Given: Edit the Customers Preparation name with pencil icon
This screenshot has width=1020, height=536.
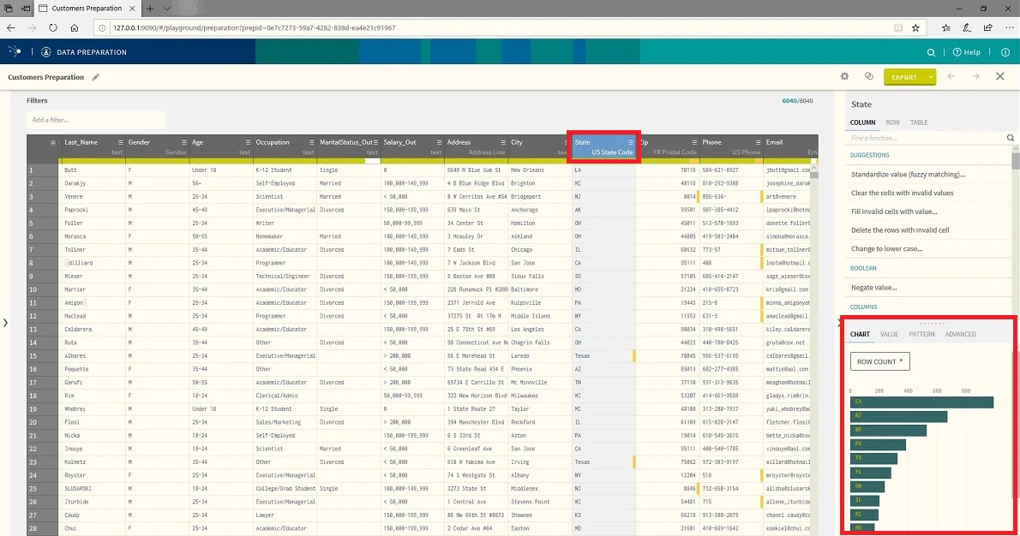Looking at the screenshot, I should click(96, 77).
